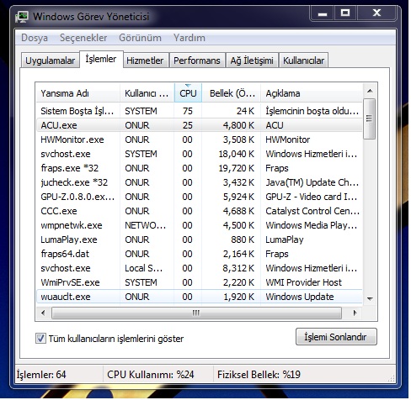The image size is (411, 400).
Task: Click the Task Manager title bar icon
Action: [22, 17]
